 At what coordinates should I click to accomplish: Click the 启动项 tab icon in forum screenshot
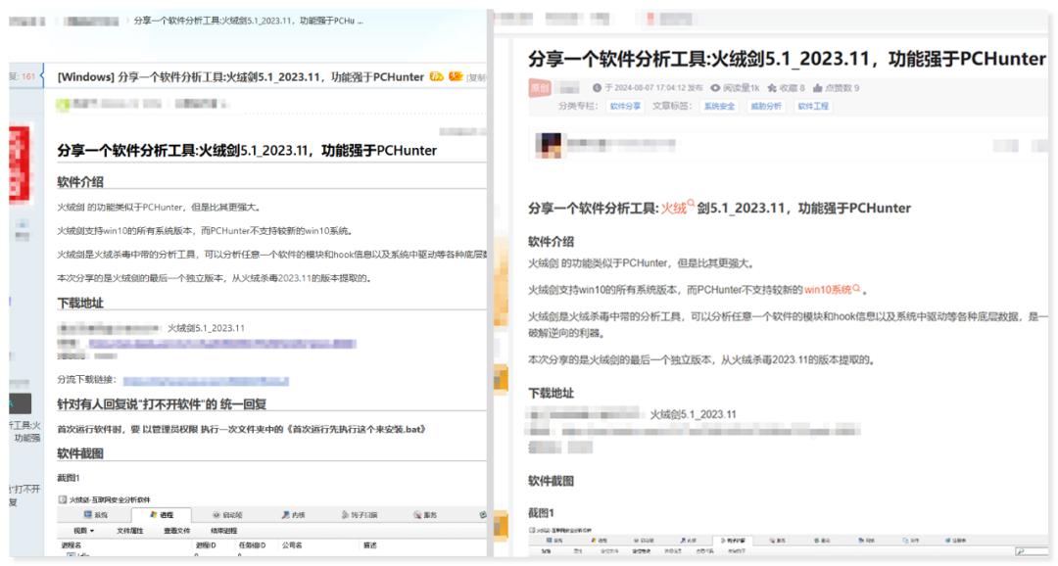[x=216, y=515]
